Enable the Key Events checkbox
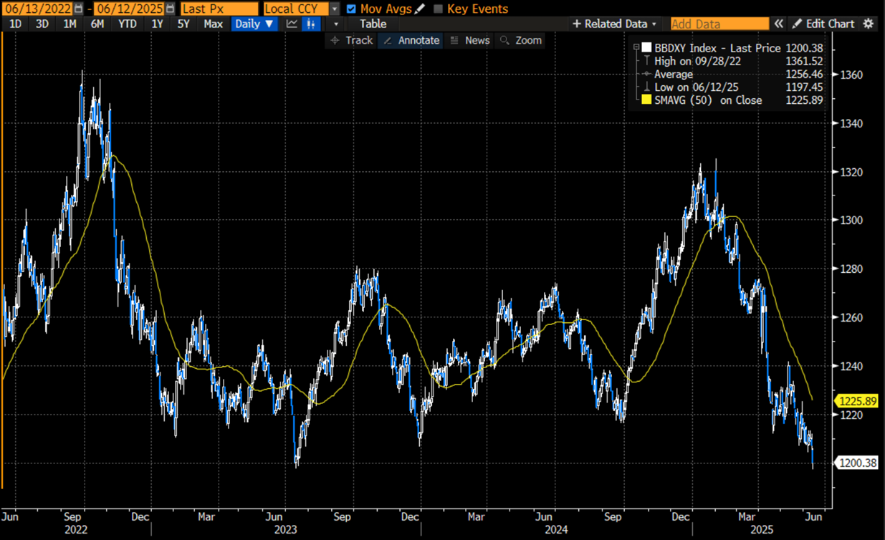This screenshot has height=540, width=885. click(437, 9)
